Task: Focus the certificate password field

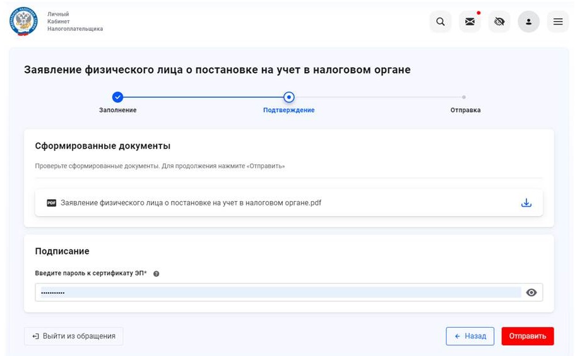Action: coord(289,292)
